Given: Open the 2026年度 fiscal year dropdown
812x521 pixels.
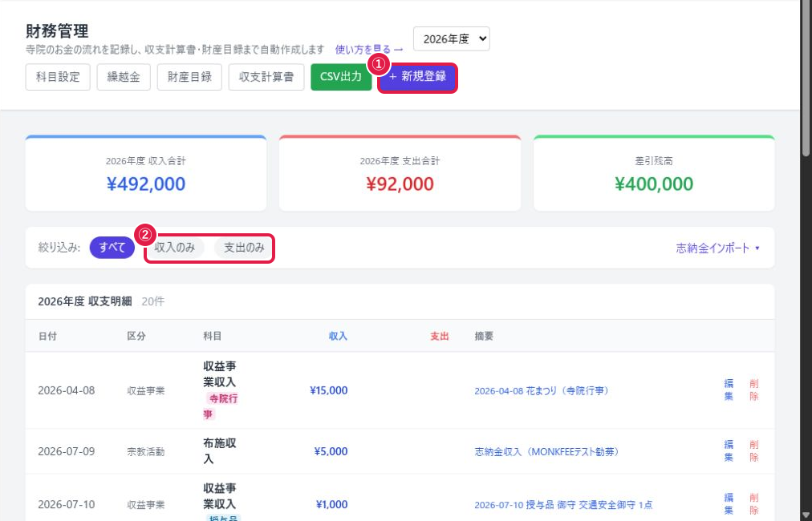Looking at the screenshot, I should [x=452, y=38].
